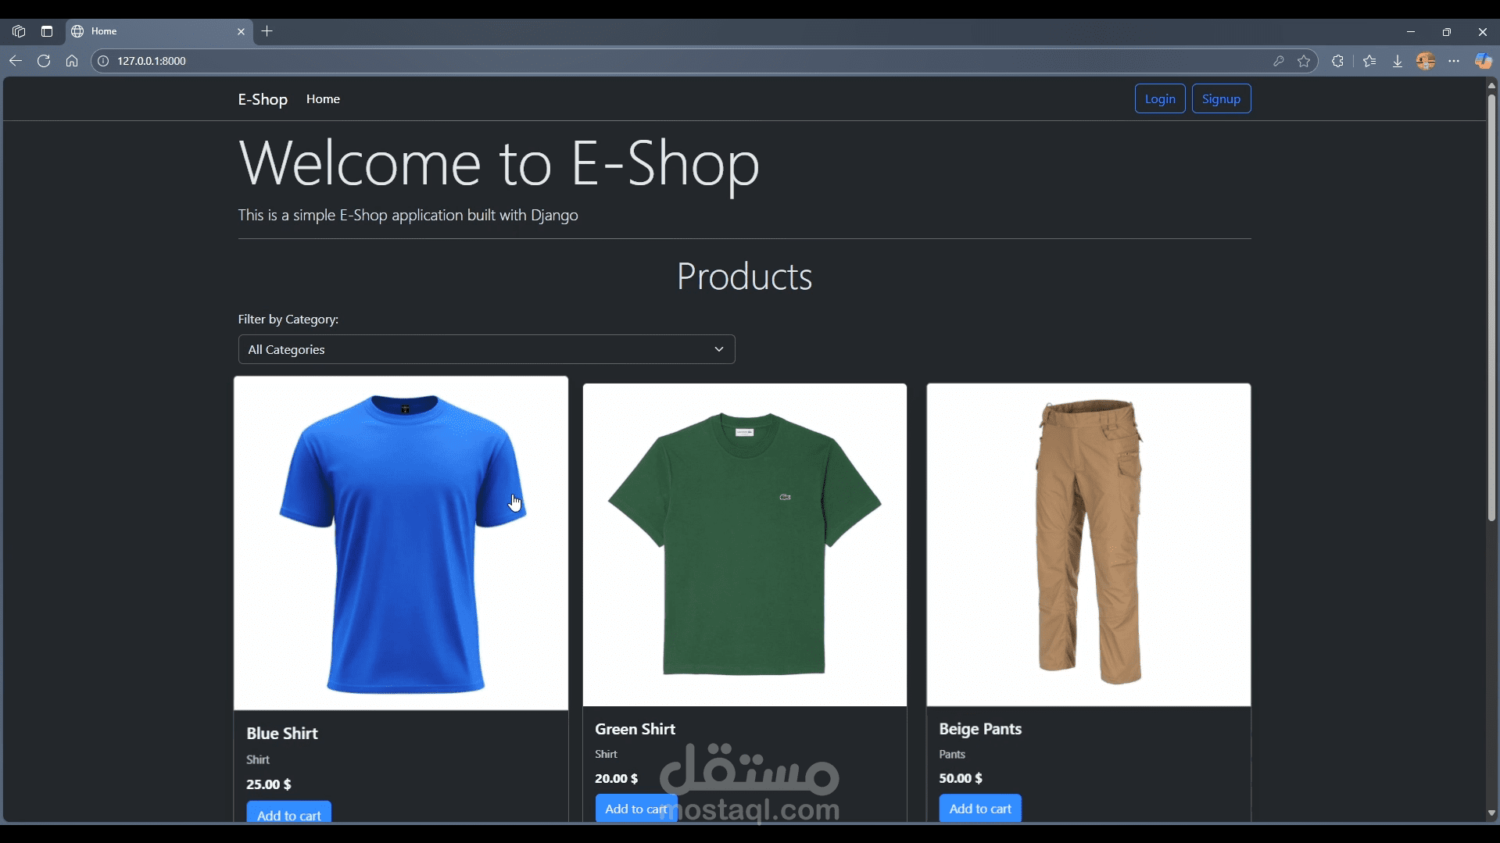Open the Copilot sidebar icon

click(x=1483, y=61)
